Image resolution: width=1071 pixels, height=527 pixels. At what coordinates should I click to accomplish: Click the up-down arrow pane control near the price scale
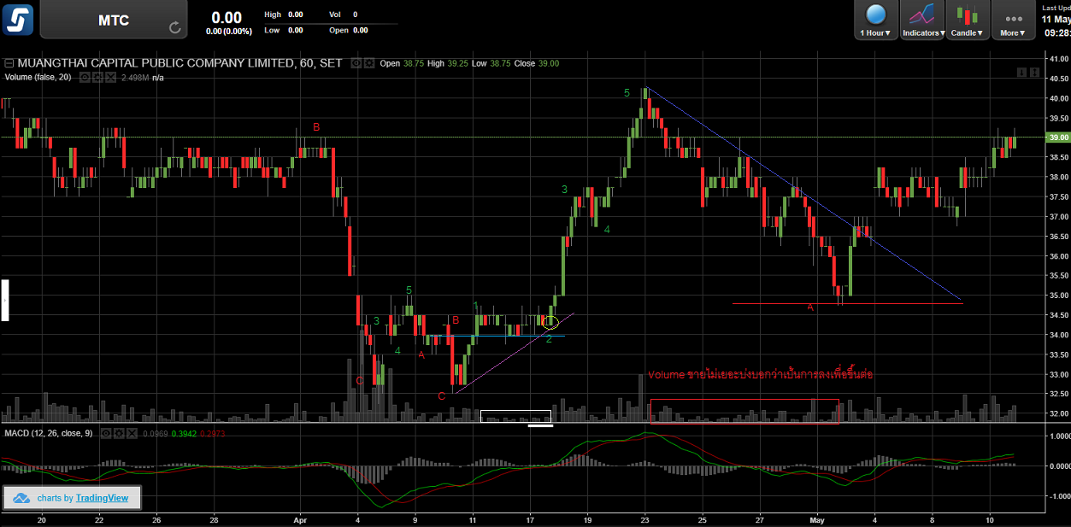pyautogui.click(x=1033, y=73)
